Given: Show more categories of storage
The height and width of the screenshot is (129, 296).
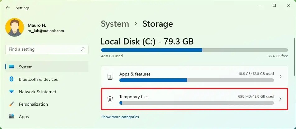Looking at the screenshot, I should (120, 117).
